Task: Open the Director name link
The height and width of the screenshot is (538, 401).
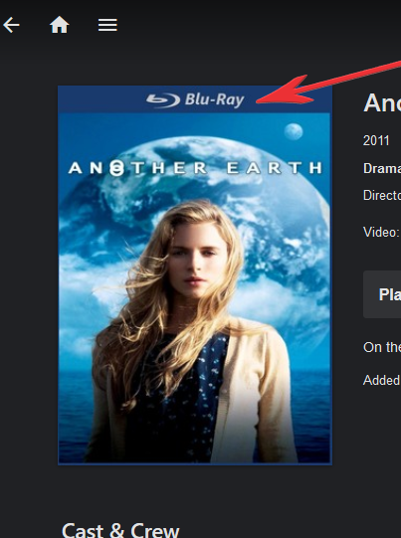Action: pos(382,195)
